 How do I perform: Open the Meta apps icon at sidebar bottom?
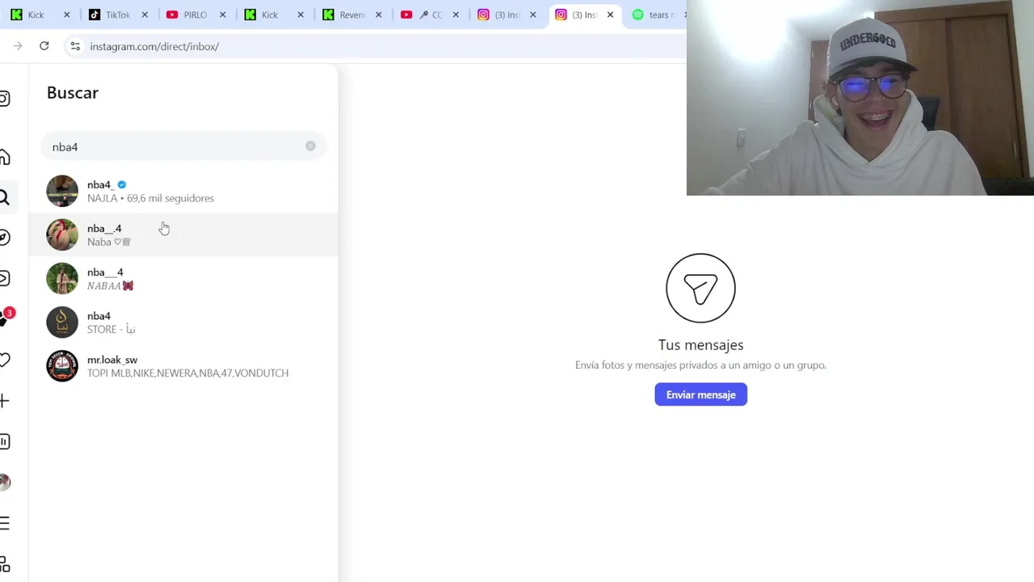pyautogui.click(x=5, y=565)
